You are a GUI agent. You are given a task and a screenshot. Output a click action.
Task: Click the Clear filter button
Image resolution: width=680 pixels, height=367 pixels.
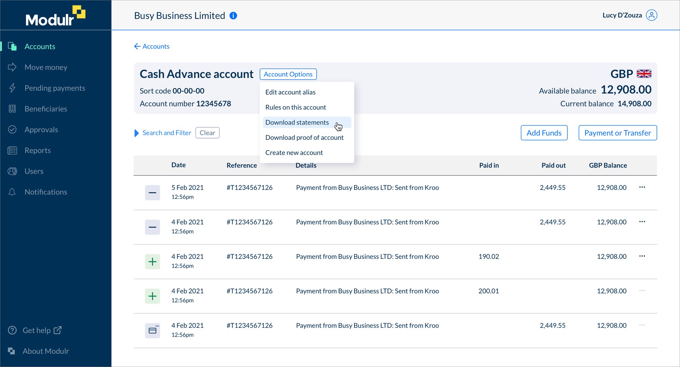[x=207, y=133]
